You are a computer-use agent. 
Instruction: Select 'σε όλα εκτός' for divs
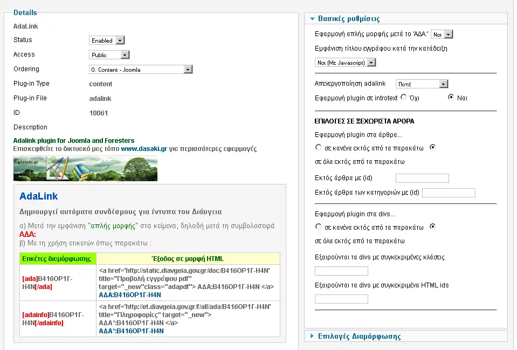click(432, 227)
